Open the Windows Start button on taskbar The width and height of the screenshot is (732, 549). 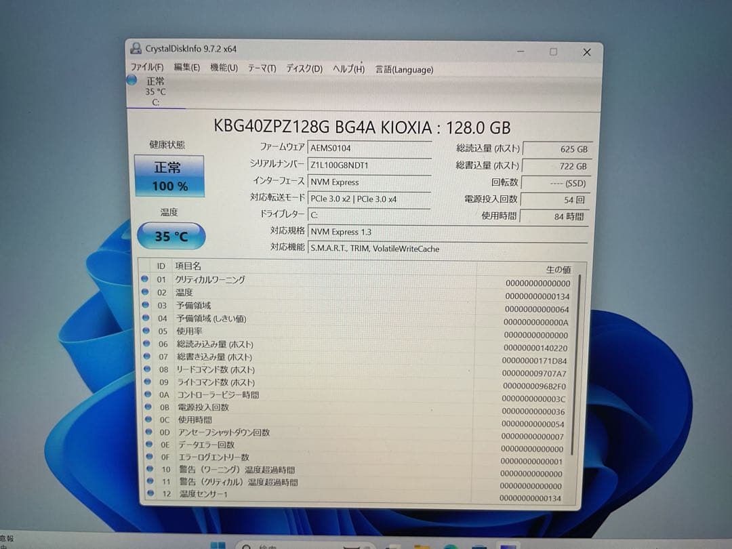point(218,545)
